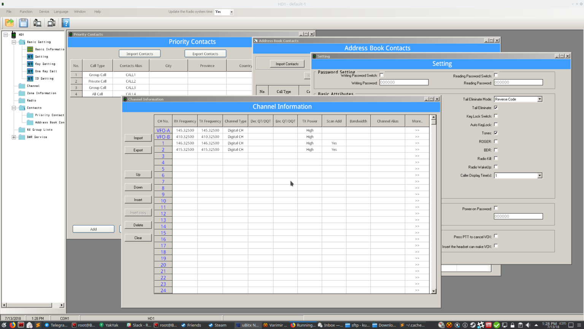Open the Function menu
584x329 pixels.
coord(26,12)
